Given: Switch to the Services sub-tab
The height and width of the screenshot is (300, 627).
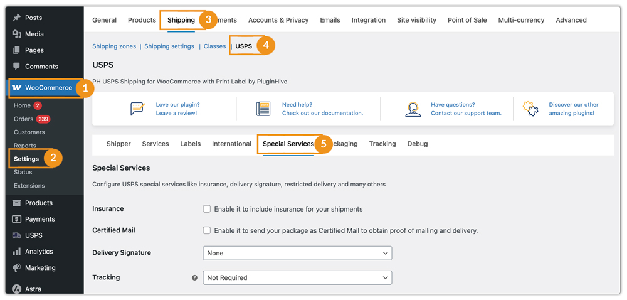Looking at the screenshot, I should (155, 144).
